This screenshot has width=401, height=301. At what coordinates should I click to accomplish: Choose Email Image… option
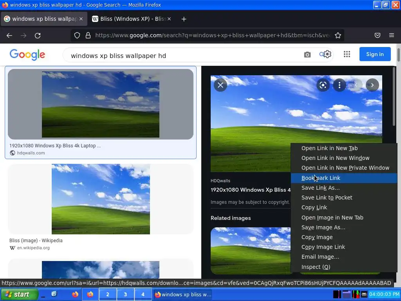(344, 257)
